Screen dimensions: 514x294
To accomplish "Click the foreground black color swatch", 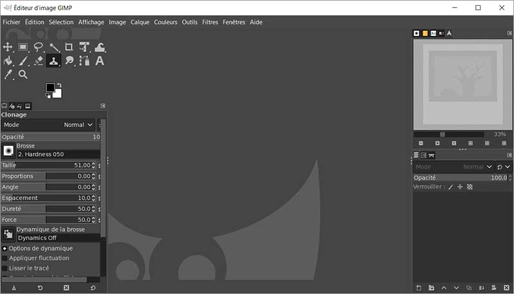I will click(50, 87).
